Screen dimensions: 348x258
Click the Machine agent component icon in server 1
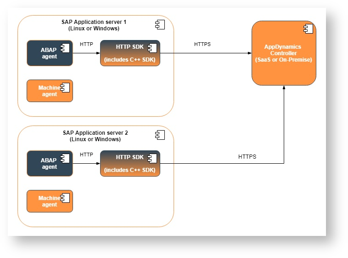coord(65,87)
